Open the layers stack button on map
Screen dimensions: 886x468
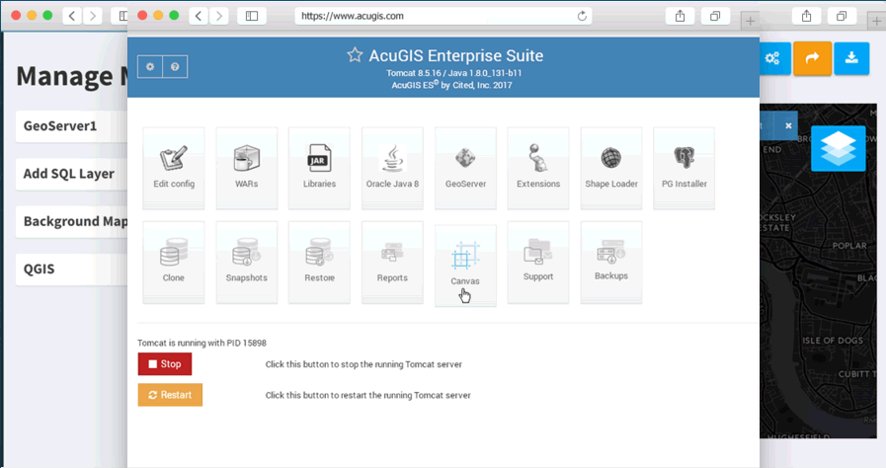point(838,148)
